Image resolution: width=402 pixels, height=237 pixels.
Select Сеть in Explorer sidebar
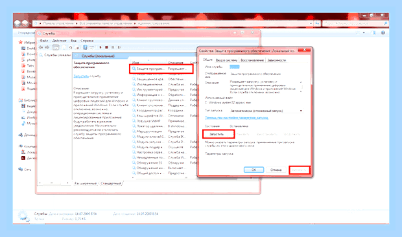coord(25,169)
